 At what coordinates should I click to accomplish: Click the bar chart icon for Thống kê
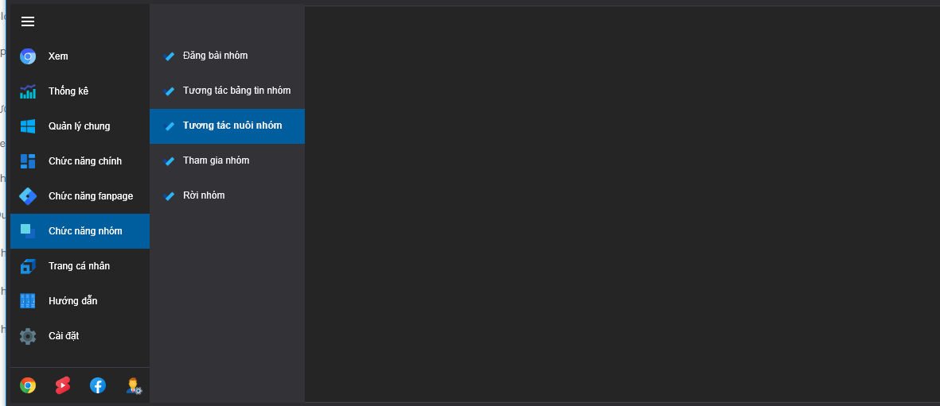pyautogui.click(x=28, y=91)
